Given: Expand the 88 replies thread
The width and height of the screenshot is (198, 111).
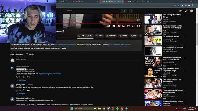Looking at the screenshot, I should tap(21, 94).
